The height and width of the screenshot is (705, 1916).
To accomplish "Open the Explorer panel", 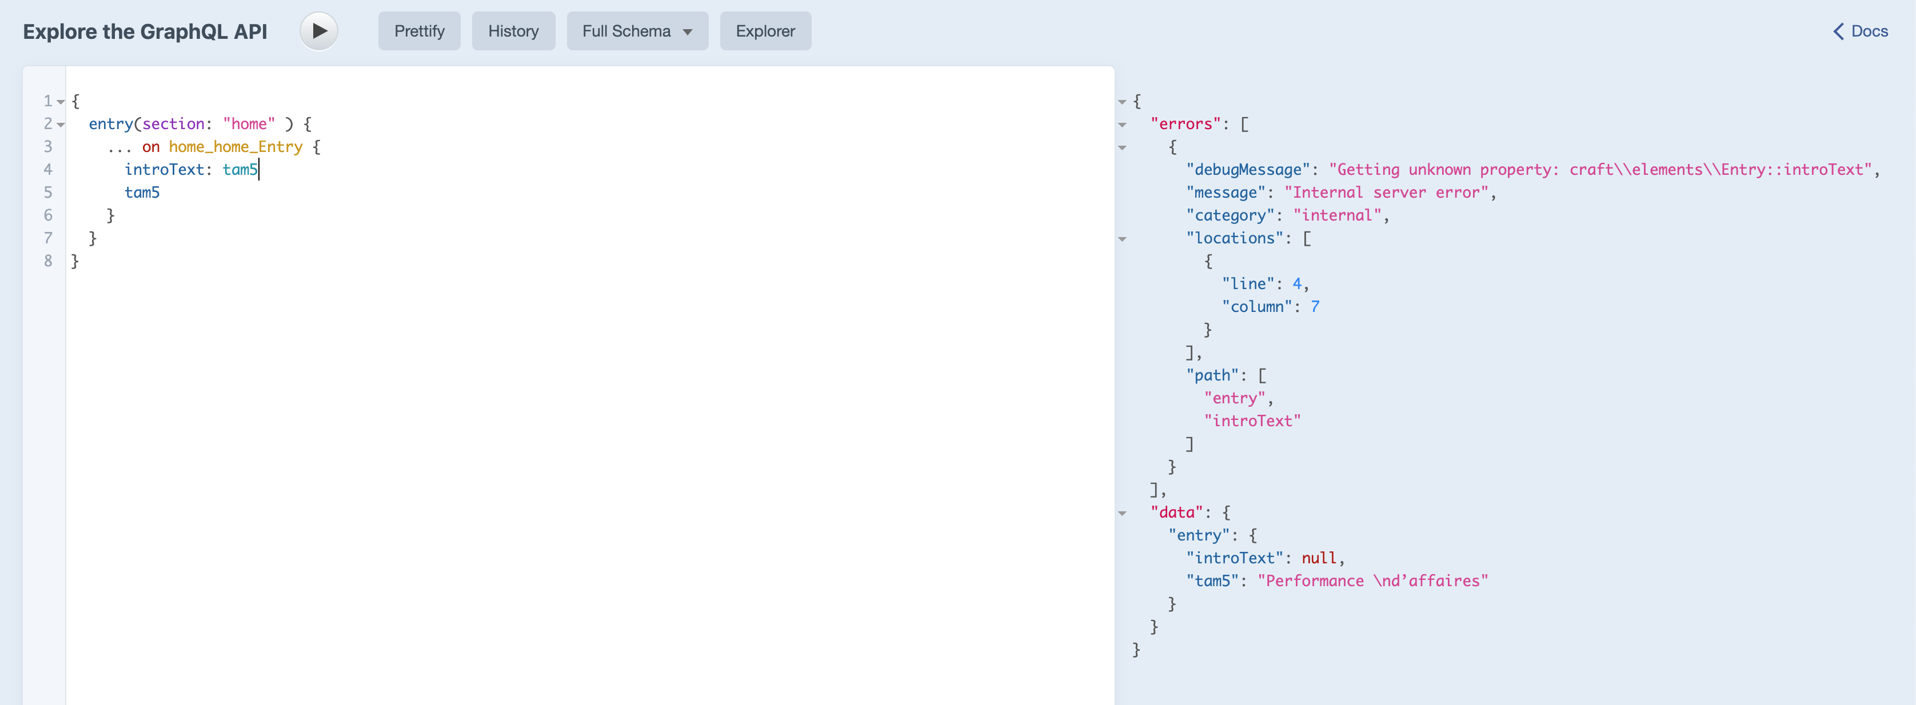I will pos(765,31).
